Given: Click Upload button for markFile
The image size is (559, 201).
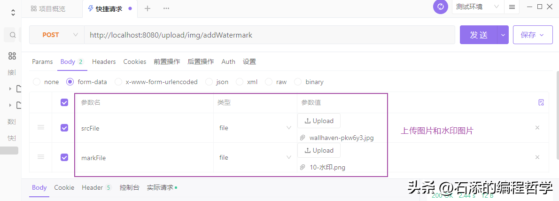Looking at the screenshot, I should pyautogui.click(x=319, y=150).
